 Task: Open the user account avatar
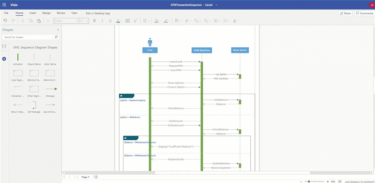(371, 5)
